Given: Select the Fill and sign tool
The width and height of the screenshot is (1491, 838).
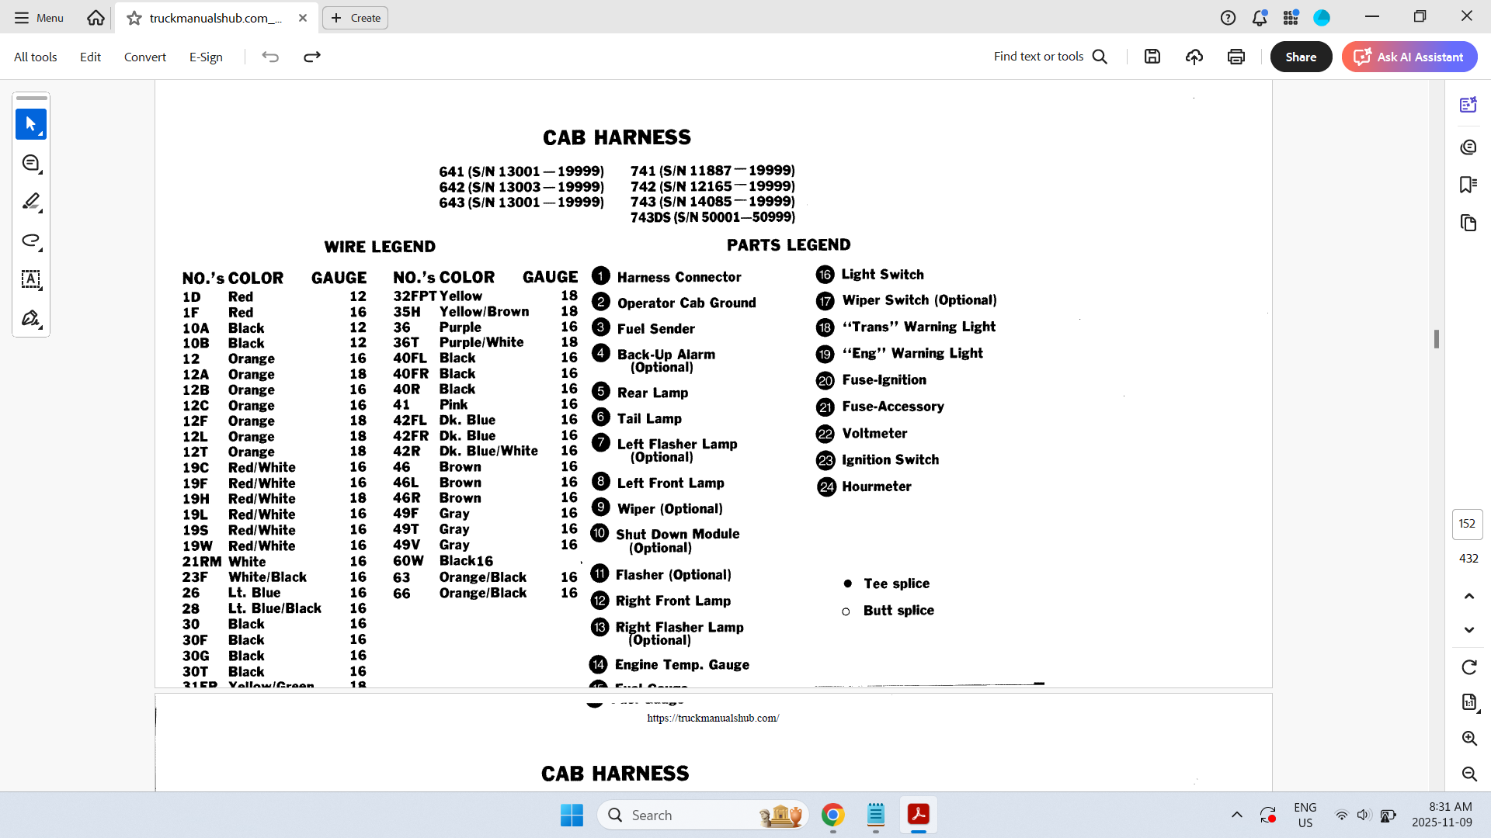Looking at the screenshot, I should point(31,318).
